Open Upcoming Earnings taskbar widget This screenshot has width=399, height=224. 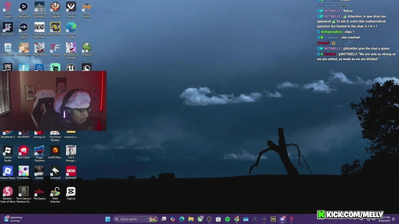pyautogui.click(x=13, y=219)
